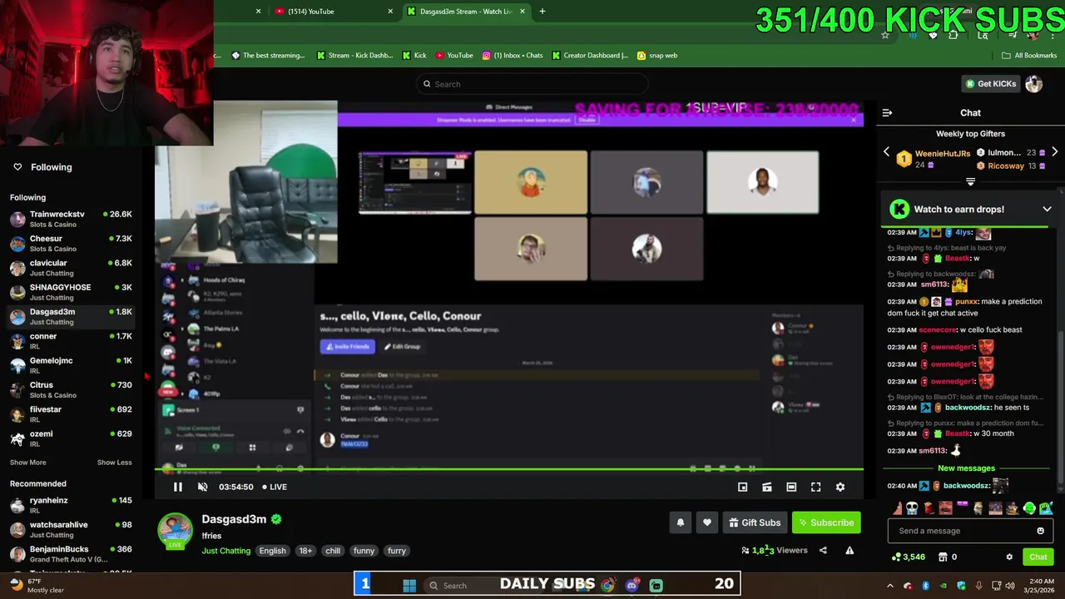Create a clip with the clapperboard icon

pyautogui.click(x=767, y=487)
